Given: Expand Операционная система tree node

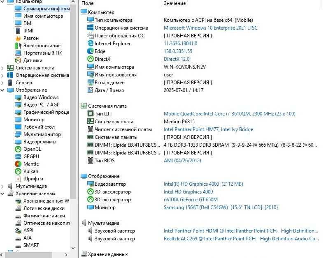Looking at the screenshot, I should point(2,75).
